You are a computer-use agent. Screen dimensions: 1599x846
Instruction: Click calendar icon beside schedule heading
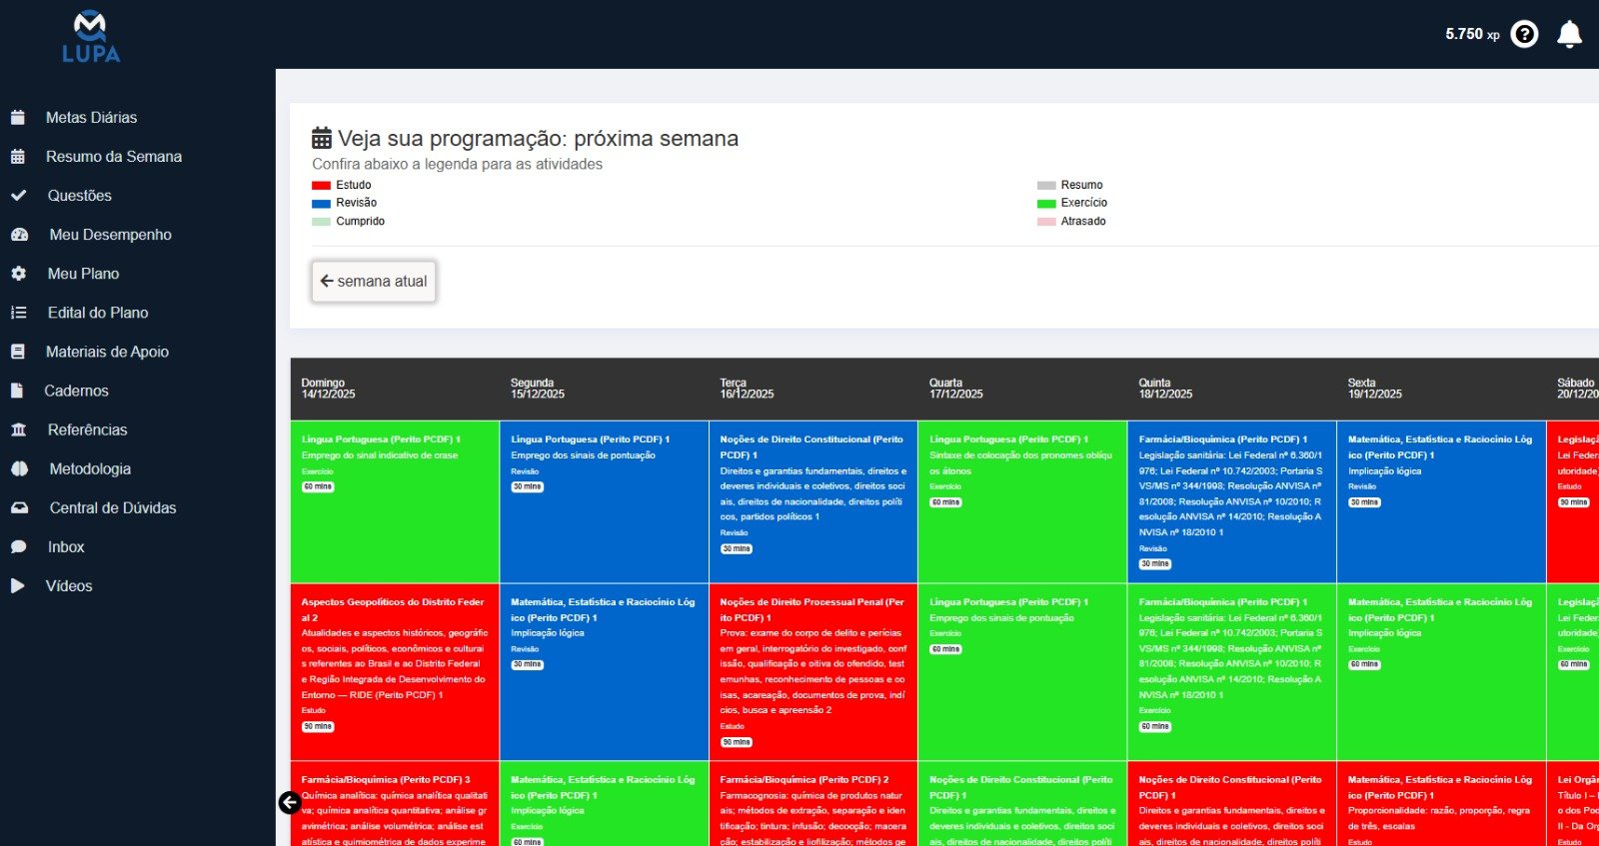322,138
